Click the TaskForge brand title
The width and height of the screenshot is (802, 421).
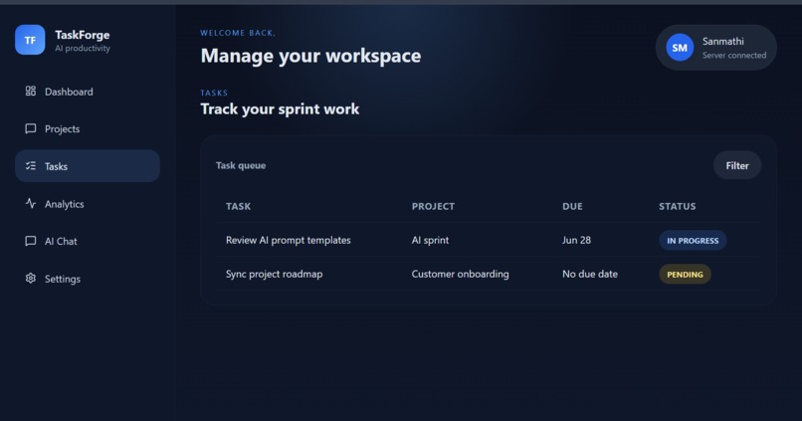pyautogui.click(x=83, y=35)
